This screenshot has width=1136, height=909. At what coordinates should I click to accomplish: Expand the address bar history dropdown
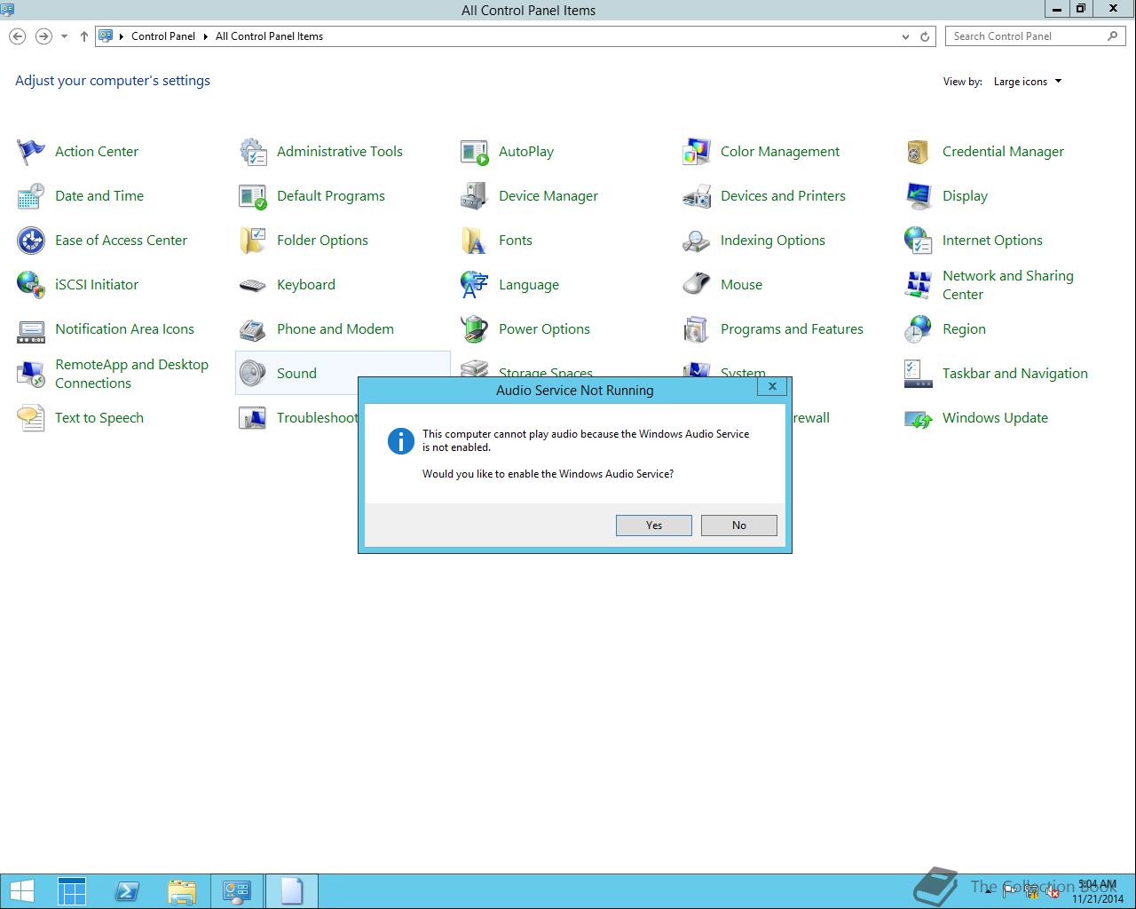[905, 36]
